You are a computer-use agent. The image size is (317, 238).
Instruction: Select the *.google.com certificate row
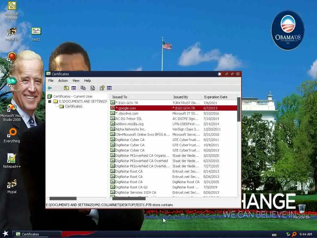point(173,108)
